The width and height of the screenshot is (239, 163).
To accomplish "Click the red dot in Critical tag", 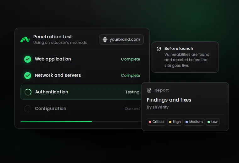I will point(150,122).
